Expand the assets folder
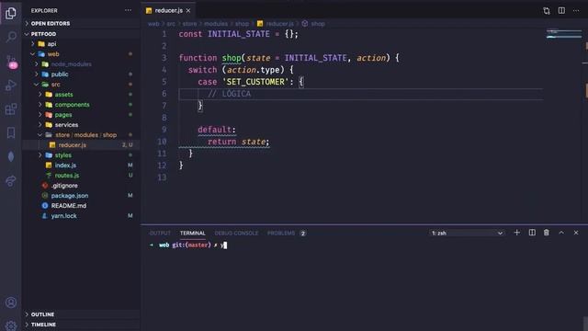The width and height of the screenshot is (588, 331). point(63,95)
